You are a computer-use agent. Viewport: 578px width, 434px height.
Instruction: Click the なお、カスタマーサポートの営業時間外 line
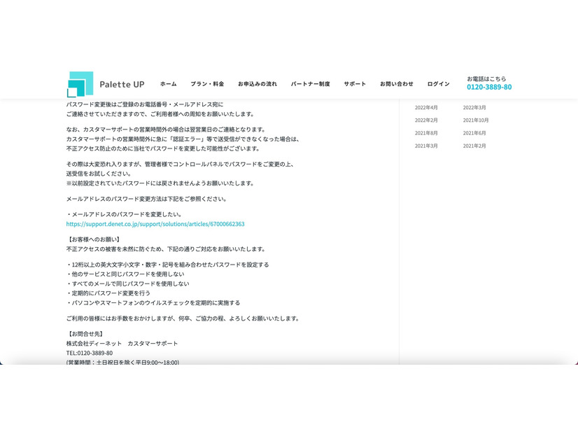(x=167, y=129)
